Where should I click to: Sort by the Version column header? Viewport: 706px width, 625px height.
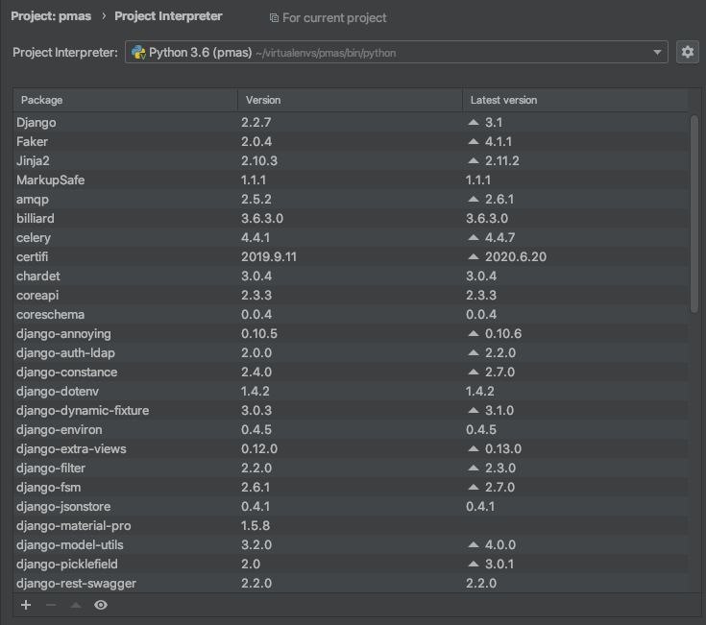pyautogui.click(x=350, y=100)
